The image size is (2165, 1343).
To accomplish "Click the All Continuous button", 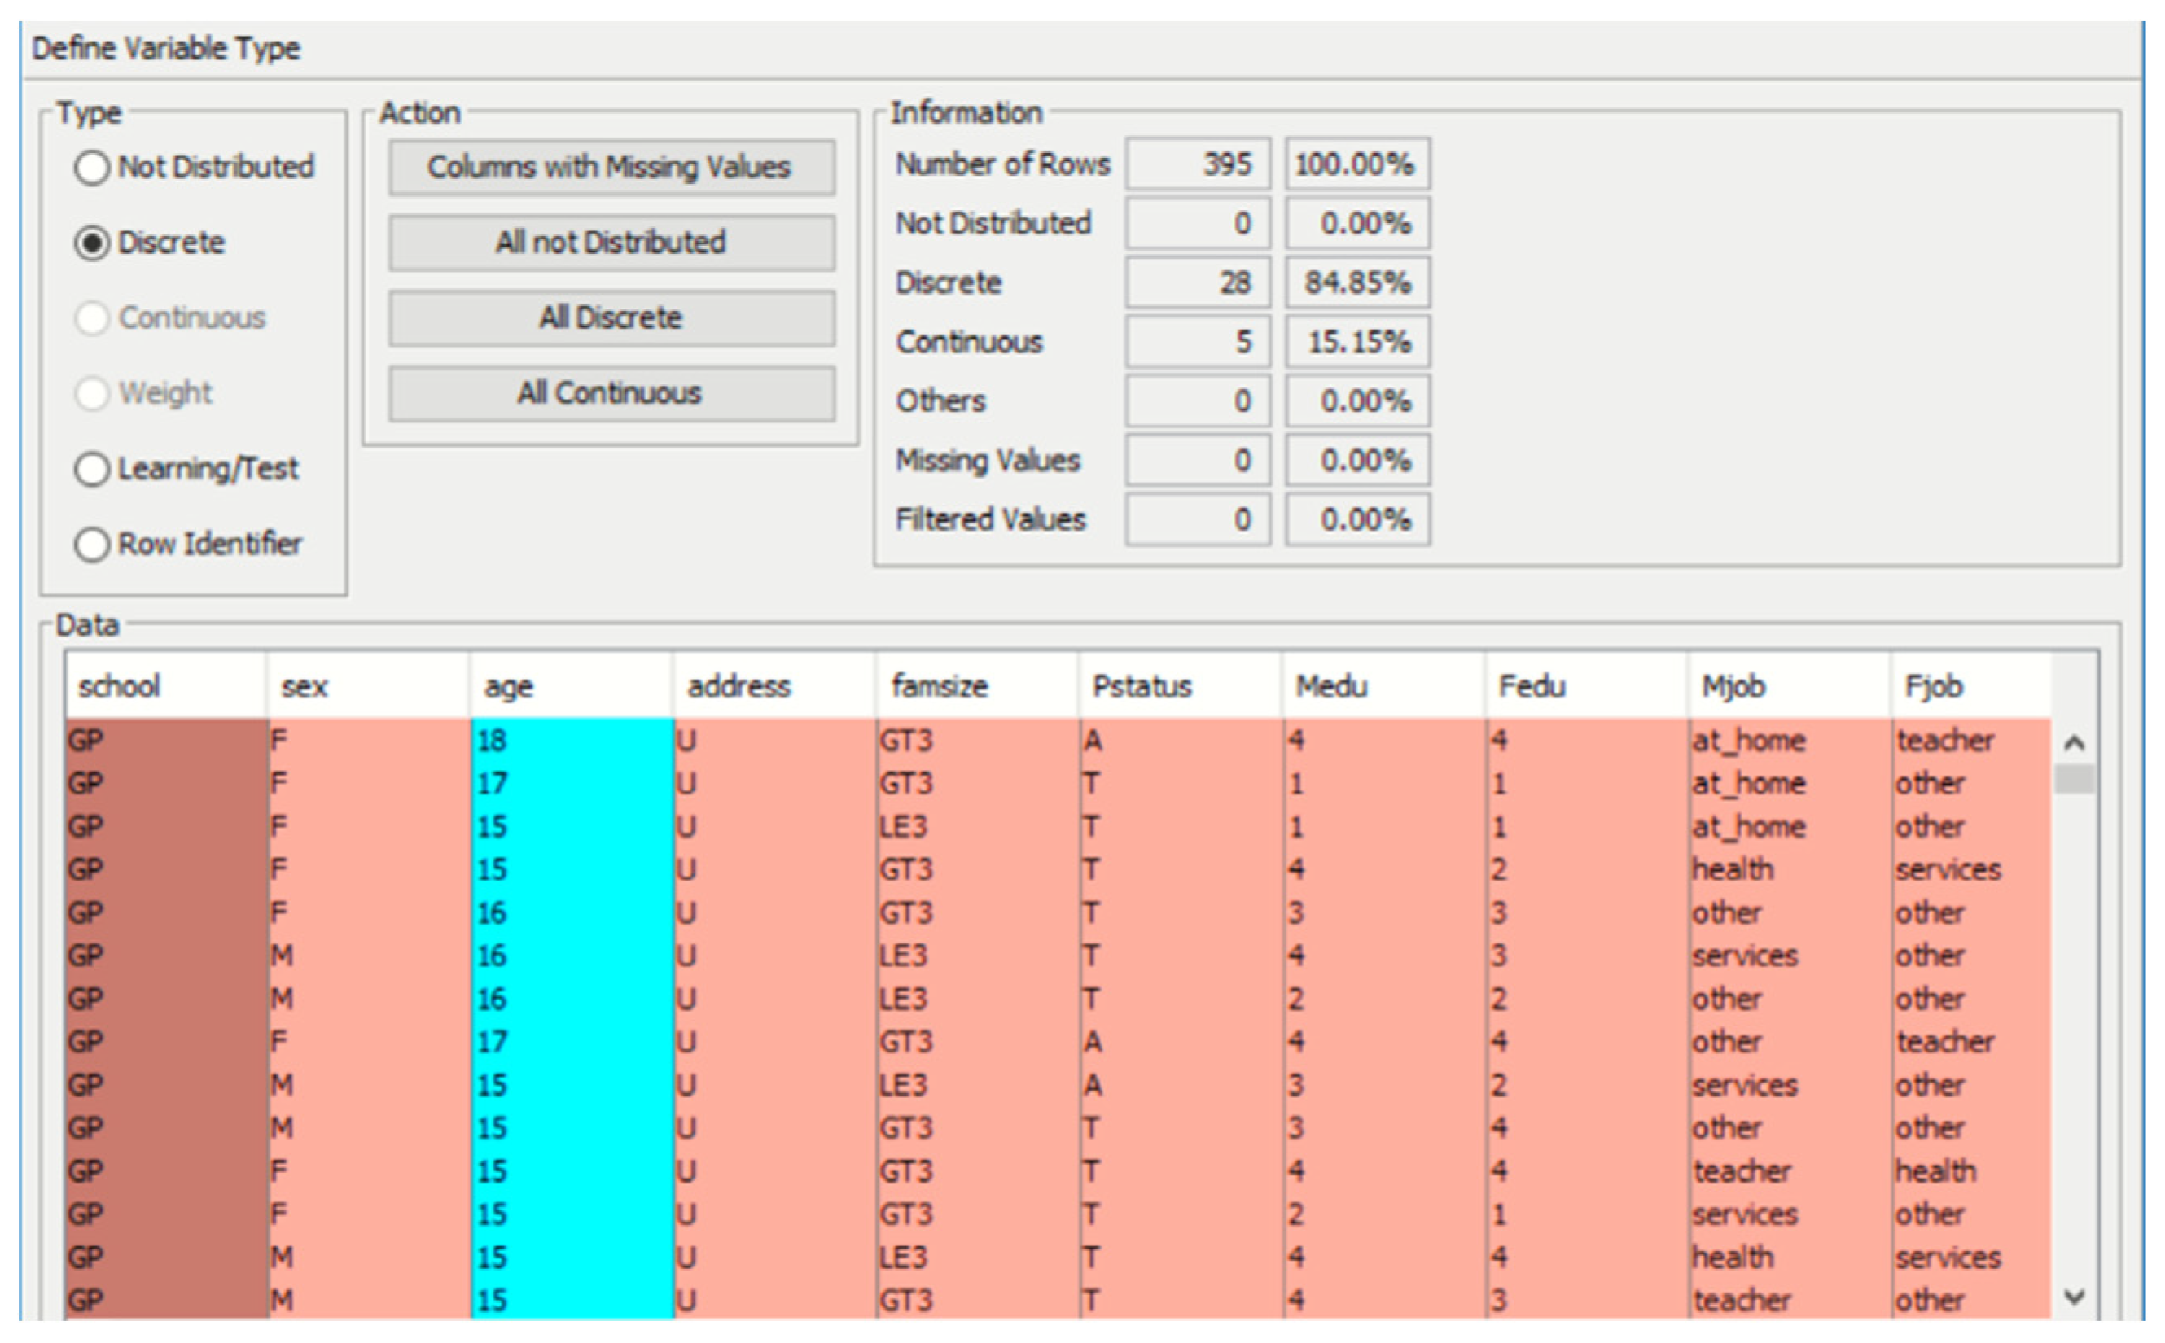I will pyautogui.click(x=611, y=393).
